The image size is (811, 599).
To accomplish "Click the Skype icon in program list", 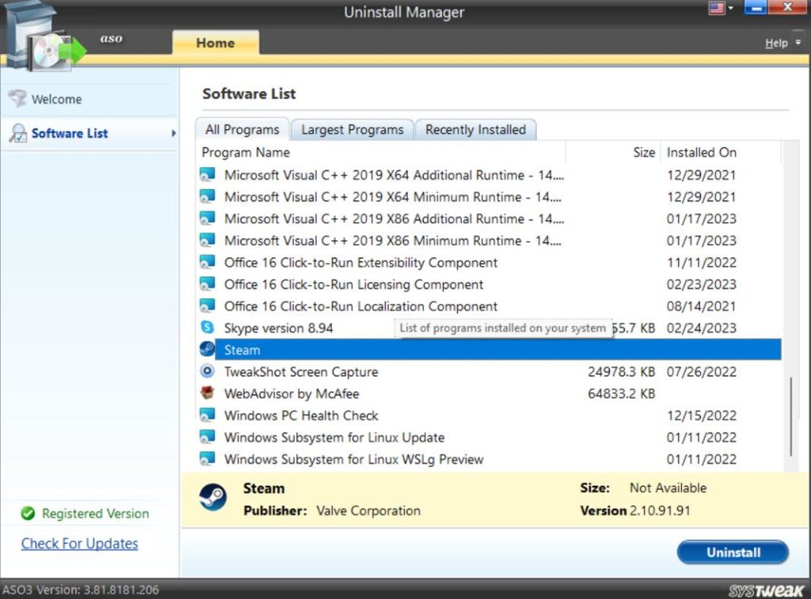I will (x=208, y=327).
